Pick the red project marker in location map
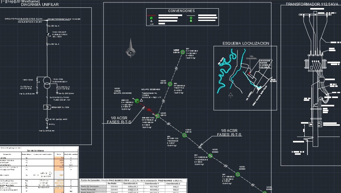 click(249, 74)
